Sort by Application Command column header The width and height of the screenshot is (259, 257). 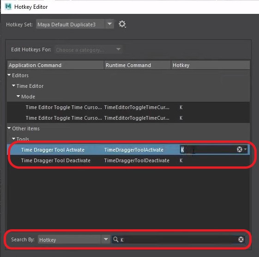point(55,65)
